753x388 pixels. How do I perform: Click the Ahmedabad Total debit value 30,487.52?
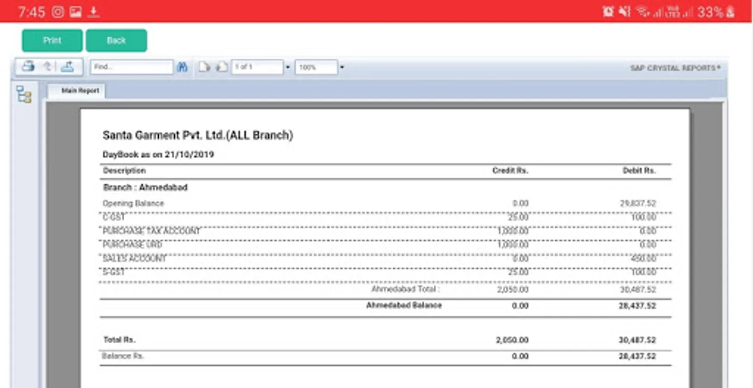[638, 290]
